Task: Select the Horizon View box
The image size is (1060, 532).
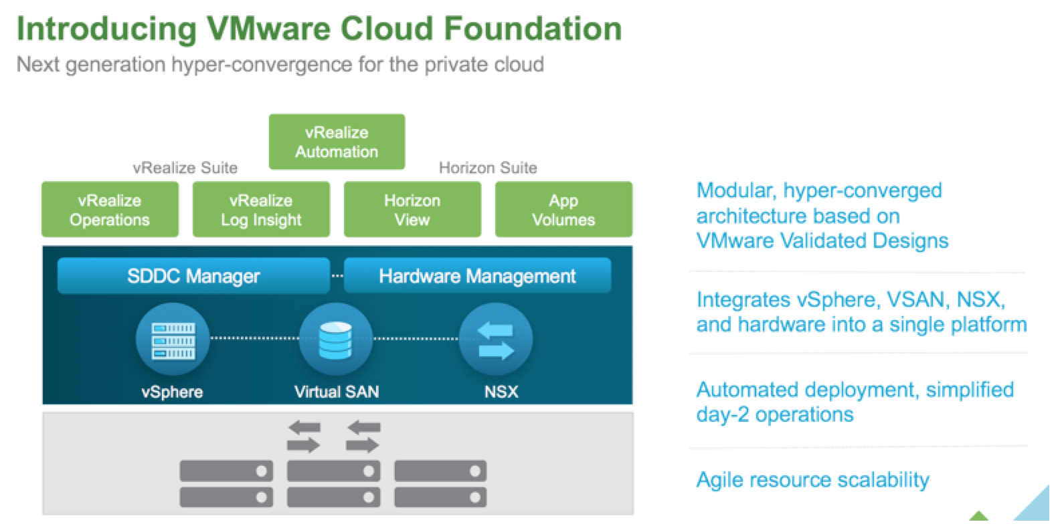Action: [412, 209]
